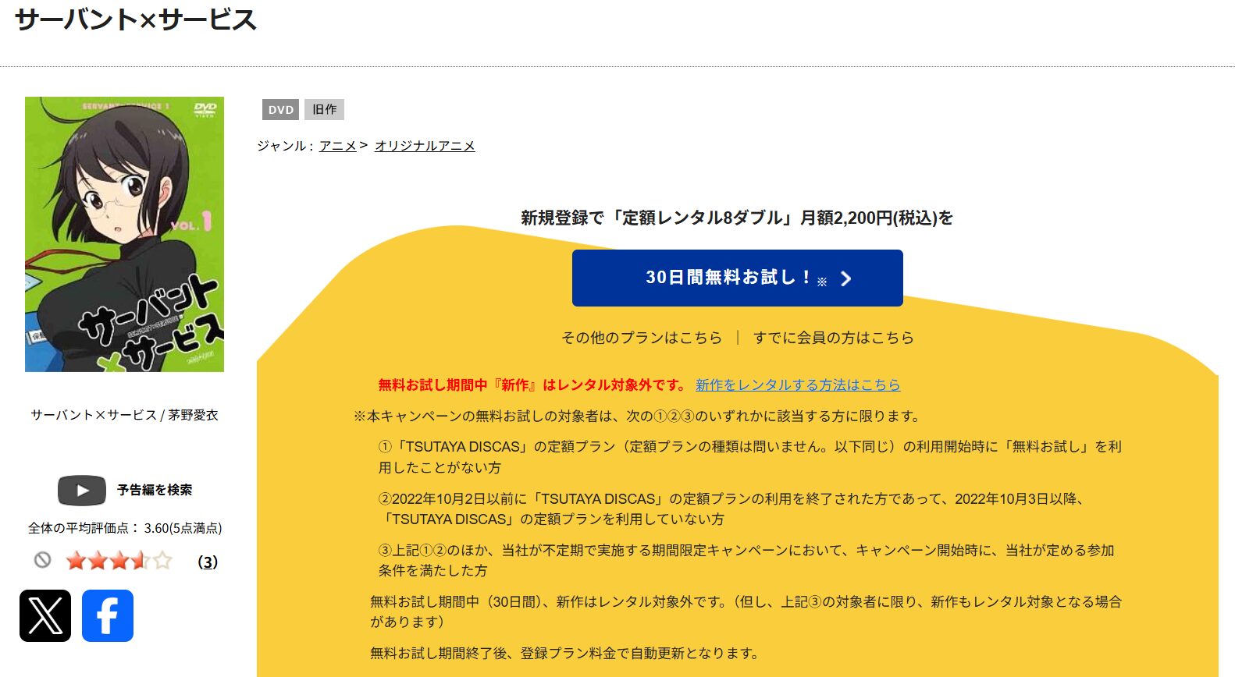1235x677 pixels.
Task: Rate the title five stars
Action: [x=162, y=561]
